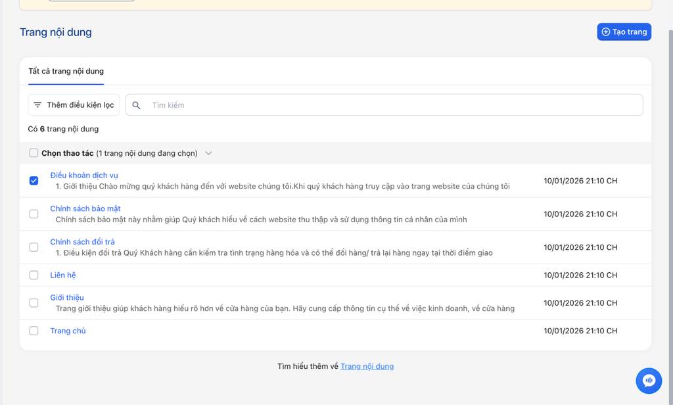The width and height of the screenshot is (673, 405).
Task: Switch to Tất cả trang nội dung tab
Action: 66,71
